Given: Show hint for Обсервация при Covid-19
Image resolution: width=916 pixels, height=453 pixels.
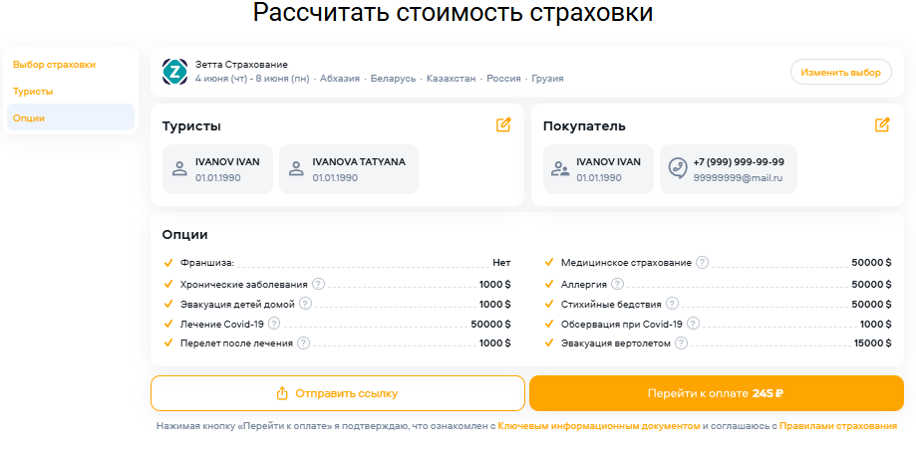Looking at the screenshot, I should point(693,324).
